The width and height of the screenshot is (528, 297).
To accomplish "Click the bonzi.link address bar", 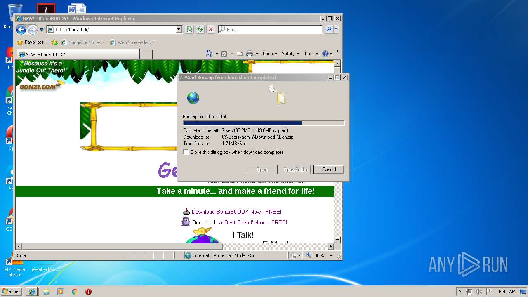I will click(111, 30).
